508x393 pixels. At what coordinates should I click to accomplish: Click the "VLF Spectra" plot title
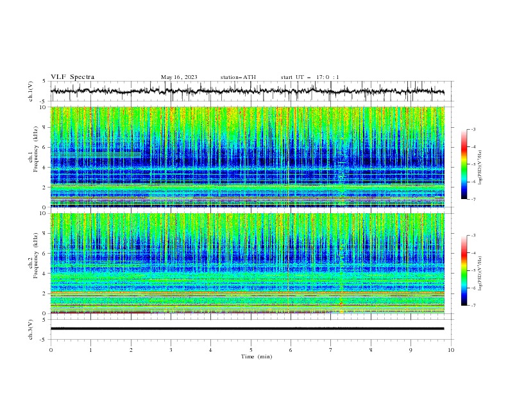pyautogui.click(x=72, y=77)
